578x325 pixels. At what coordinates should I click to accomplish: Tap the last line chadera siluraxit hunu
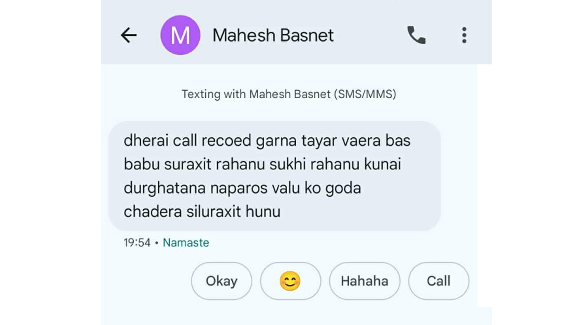(202, 212)
